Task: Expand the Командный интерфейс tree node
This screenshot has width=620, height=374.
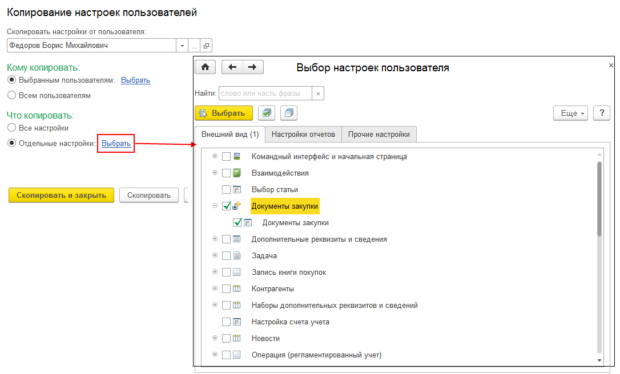Action: coord(215,156)
